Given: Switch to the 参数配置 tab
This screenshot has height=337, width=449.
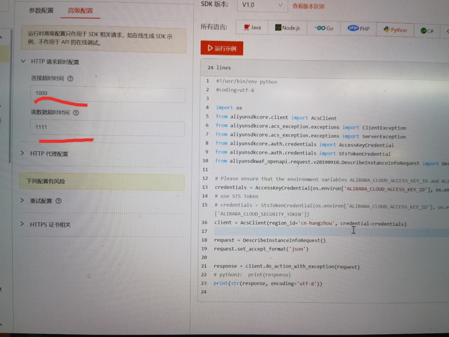Looking at the screenshot, I should point(41,11).
